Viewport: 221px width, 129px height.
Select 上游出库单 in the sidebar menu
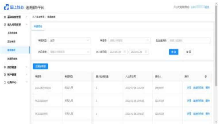point(12,33)
